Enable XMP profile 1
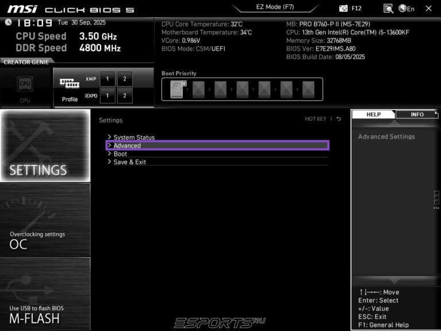The image size is (441, 331). click(x=107, y=79)
